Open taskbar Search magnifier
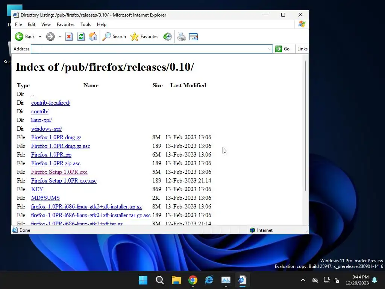Viewport: 385px width, 289px height. point(159,280)
